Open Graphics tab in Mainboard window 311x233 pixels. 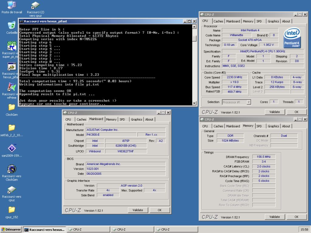pyautogui.click(x=136, y=120)
